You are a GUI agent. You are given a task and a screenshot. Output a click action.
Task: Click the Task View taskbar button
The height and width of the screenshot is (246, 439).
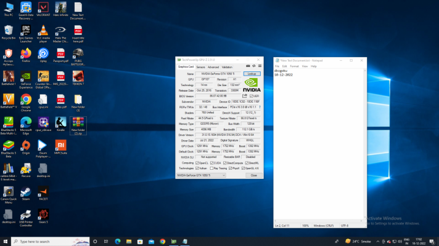pos(106,241)
